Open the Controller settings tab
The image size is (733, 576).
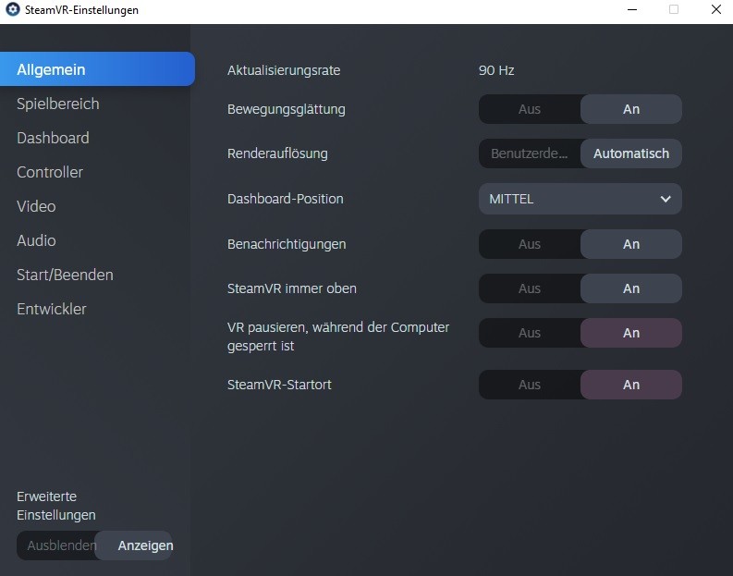pos(50,172)
